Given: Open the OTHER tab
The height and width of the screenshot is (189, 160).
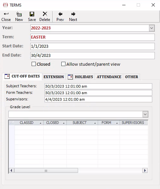Looking at the screenshot, I should click(132, 77).
